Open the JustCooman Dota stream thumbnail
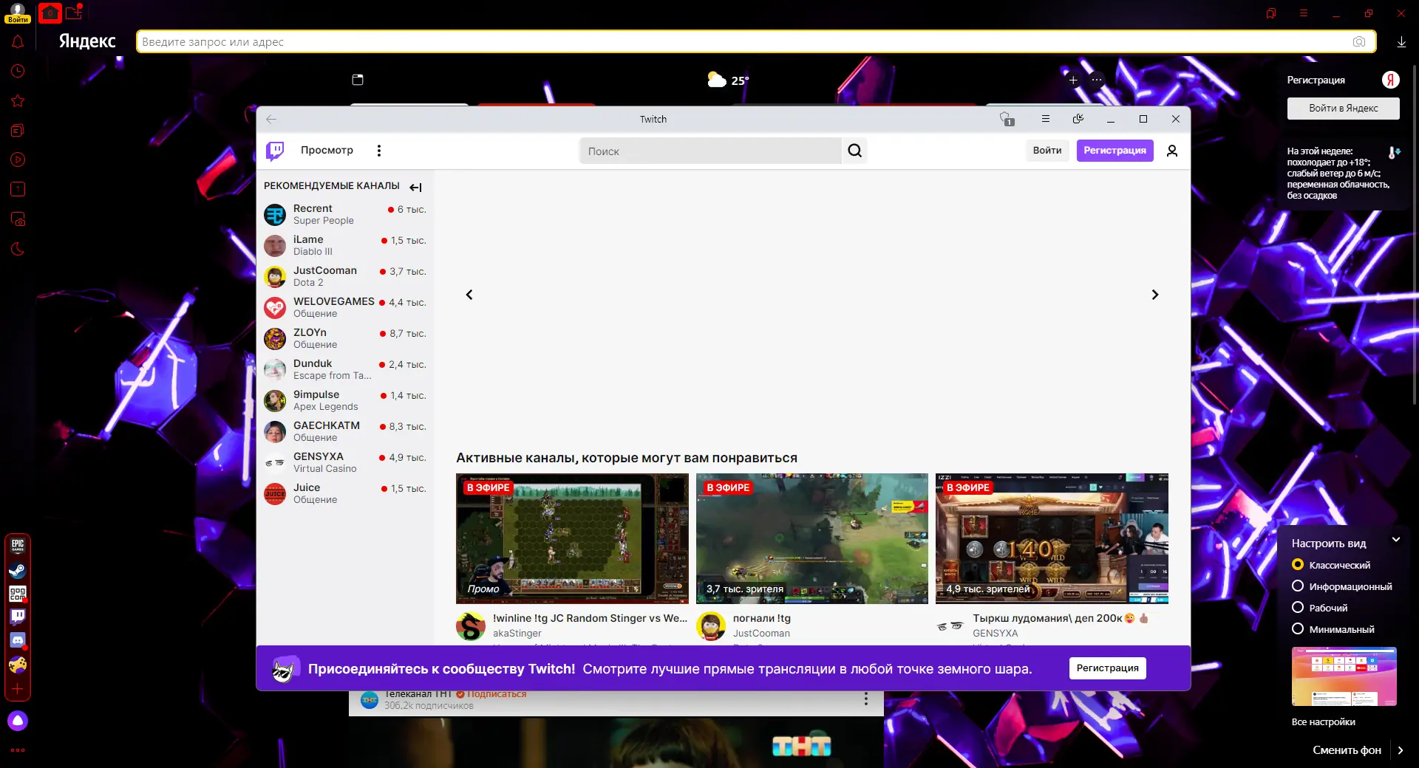 811,538
